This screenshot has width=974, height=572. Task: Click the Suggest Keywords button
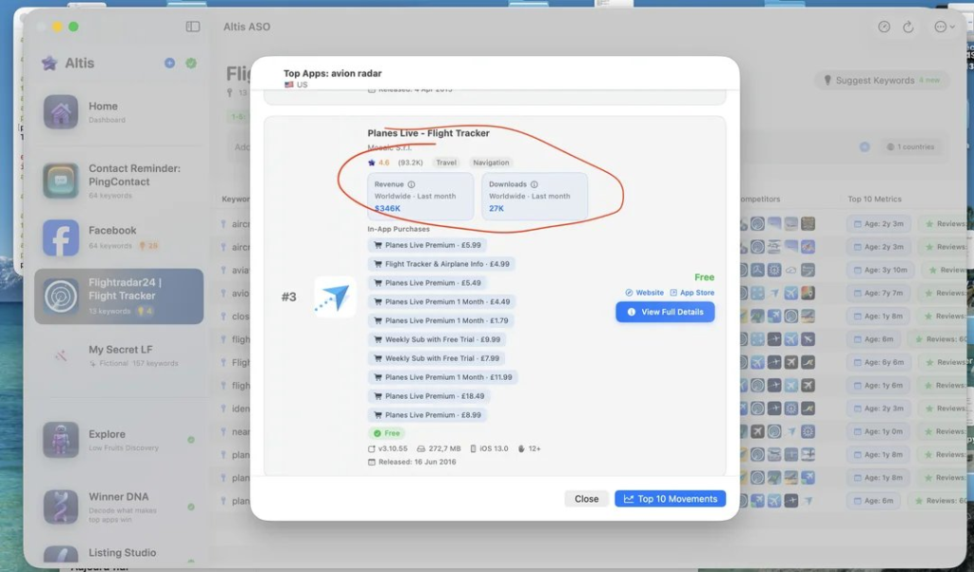pyautogui.click(x=882, y=80)
